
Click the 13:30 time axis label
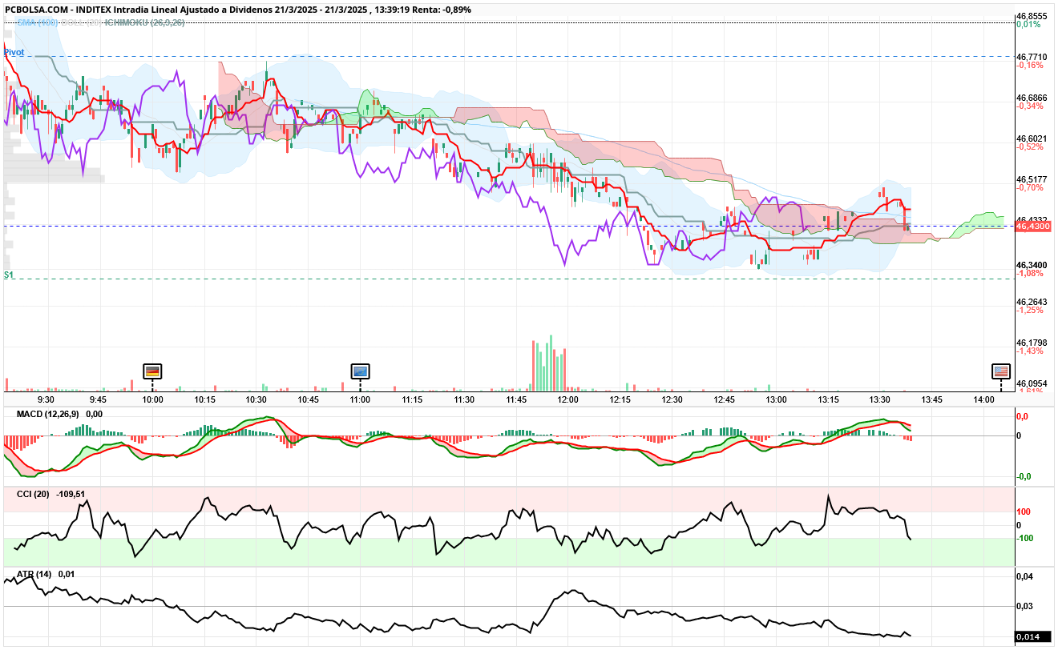880,399
